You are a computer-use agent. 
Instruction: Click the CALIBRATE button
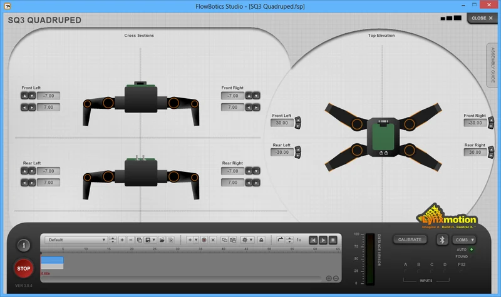tap(410, 239)
